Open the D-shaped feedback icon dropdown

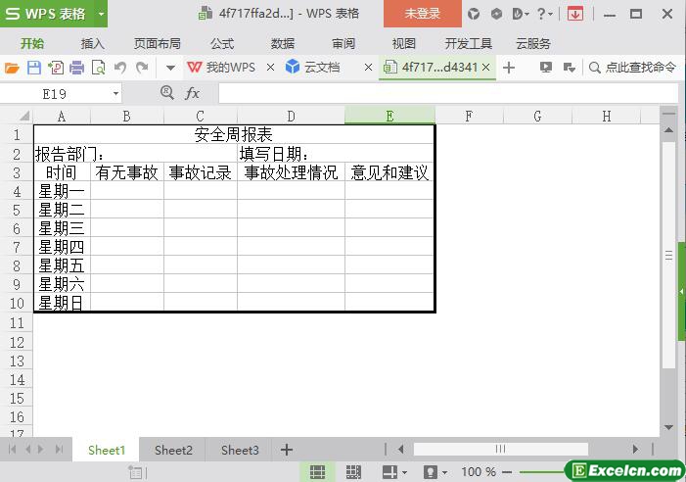(521, 14)
